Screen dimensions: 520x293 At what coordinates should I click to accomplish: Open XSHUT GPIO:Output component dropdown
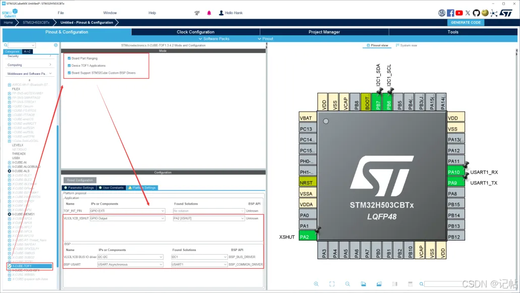pyautogui.click(x=127, y=219)
